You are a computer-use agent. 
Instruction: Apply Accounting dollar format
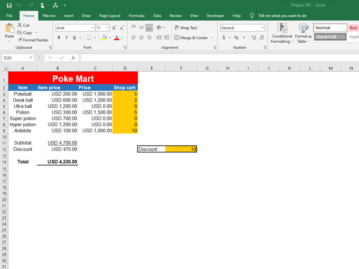click(224, 38)
